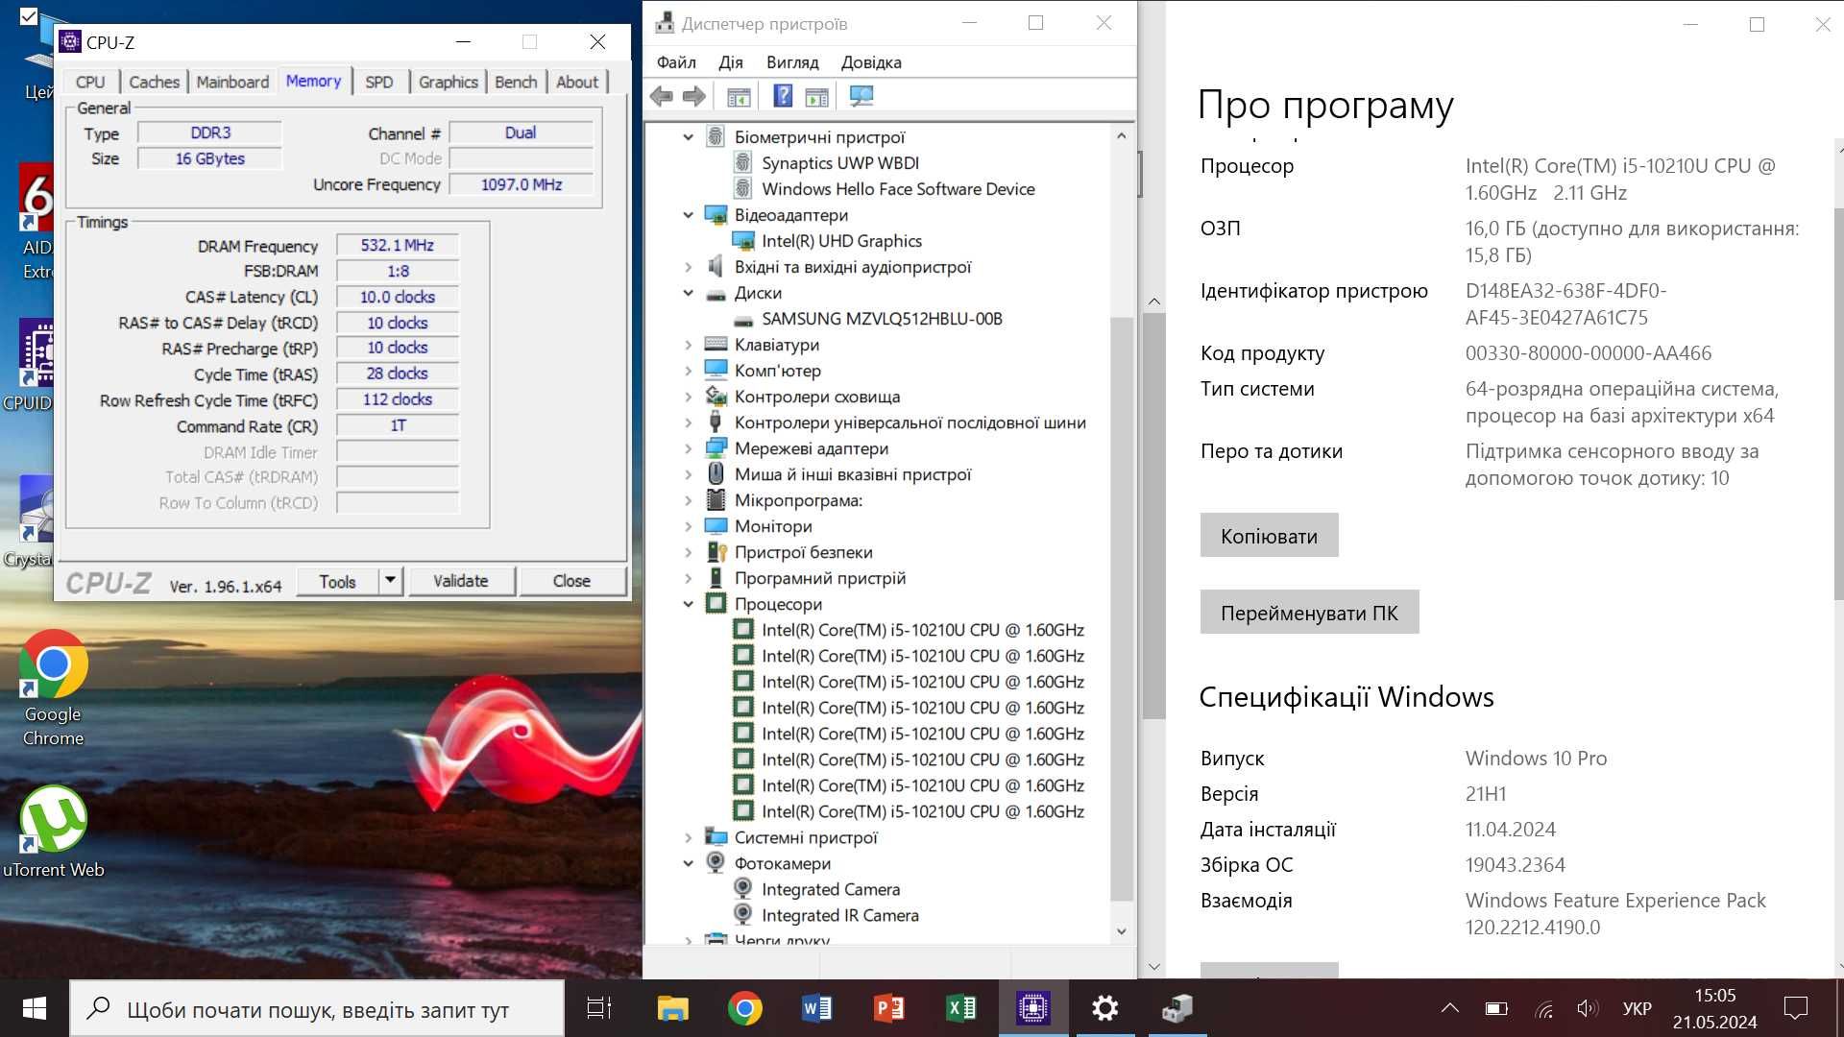1844x1037 pixels.
Task: Click the Forward arrow in Device Manager toolbar
Action: point(694,96)
